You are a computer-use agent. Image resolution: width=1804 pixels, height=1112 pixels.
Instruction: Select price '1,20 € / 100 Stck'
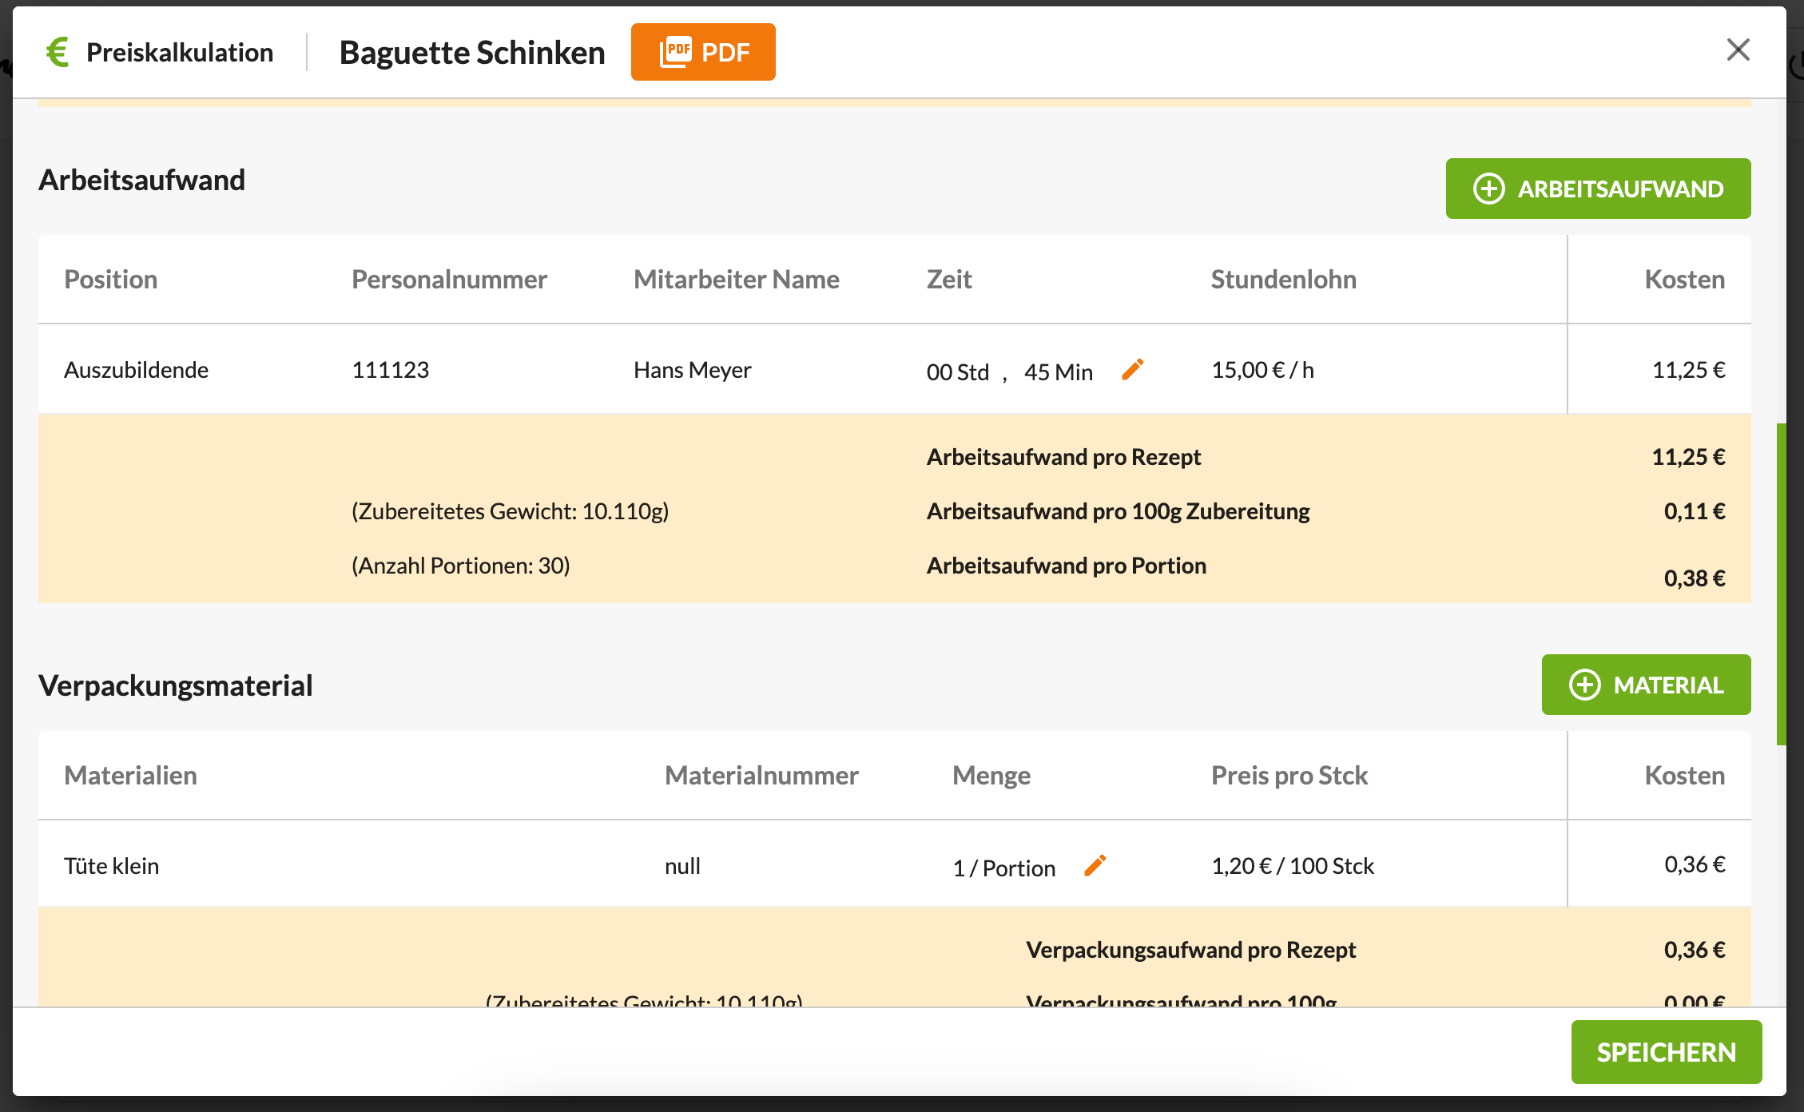click(1293, 866)
